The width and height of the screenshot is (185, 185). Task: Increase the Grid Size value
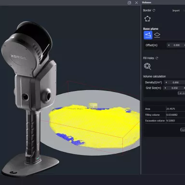(x=184, y=88)
